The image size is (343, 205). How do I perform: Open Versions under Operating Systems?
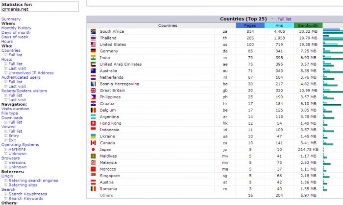17,149
